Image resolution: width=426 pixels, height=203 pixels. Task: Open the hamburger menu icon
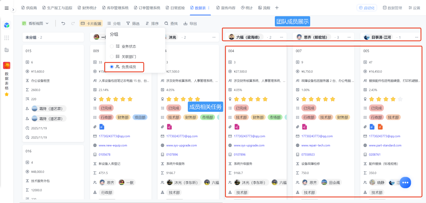[6, 8]
